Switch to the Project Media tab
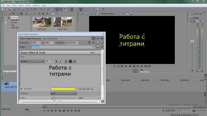Viewport: 207px width, 116px height. (10, 71)
